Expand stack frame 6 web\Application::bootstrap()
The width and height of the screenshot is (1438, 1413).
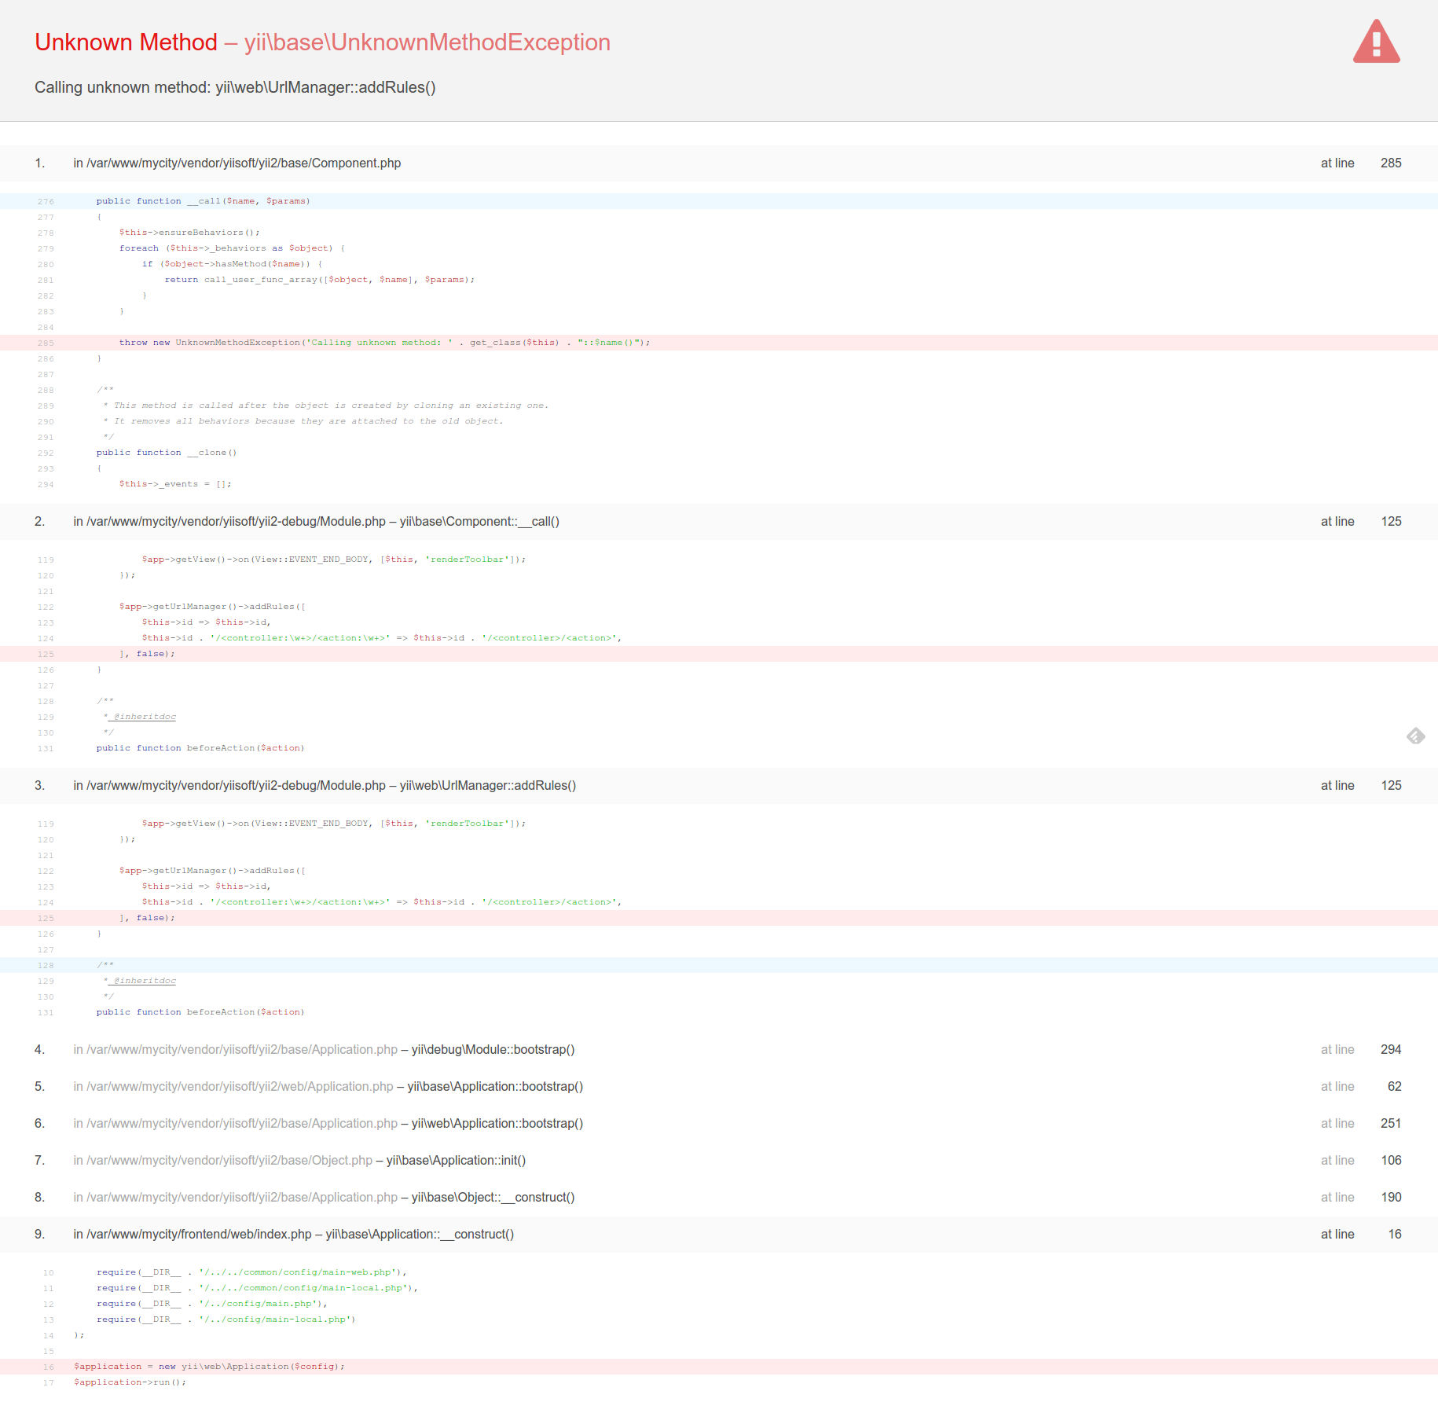click(719, 1123)
